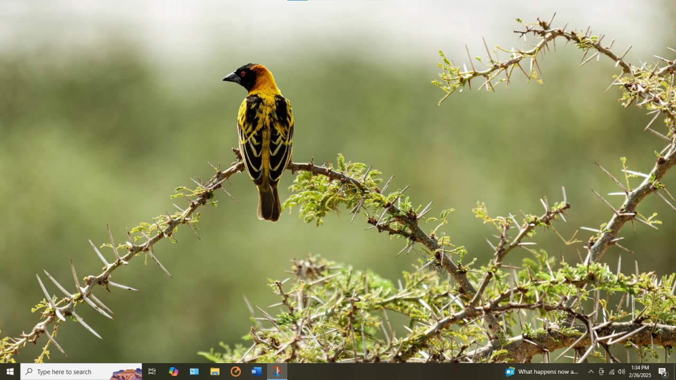
Task: Open the Wi-Fi network flyout
Action: 612,372
